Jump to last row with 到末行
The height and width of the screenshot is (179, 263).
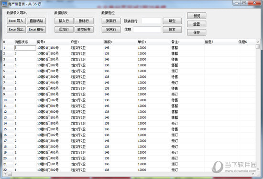[x=111, y=30]
